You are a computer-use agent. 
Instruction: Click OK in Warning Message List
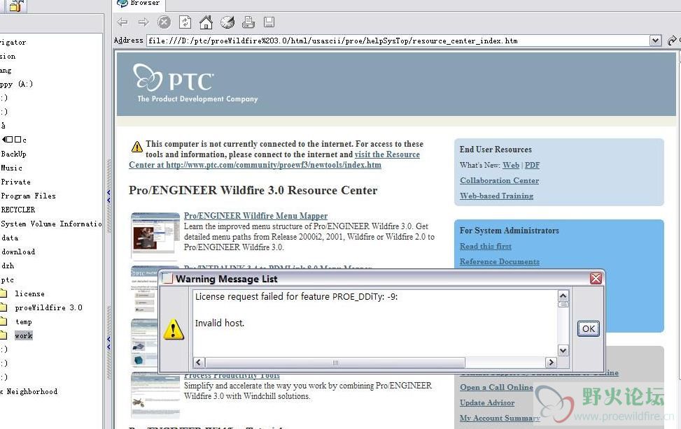589,329
